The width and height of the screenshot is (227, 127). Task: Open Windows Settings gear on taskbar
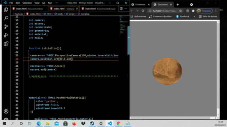click(101, 123)
